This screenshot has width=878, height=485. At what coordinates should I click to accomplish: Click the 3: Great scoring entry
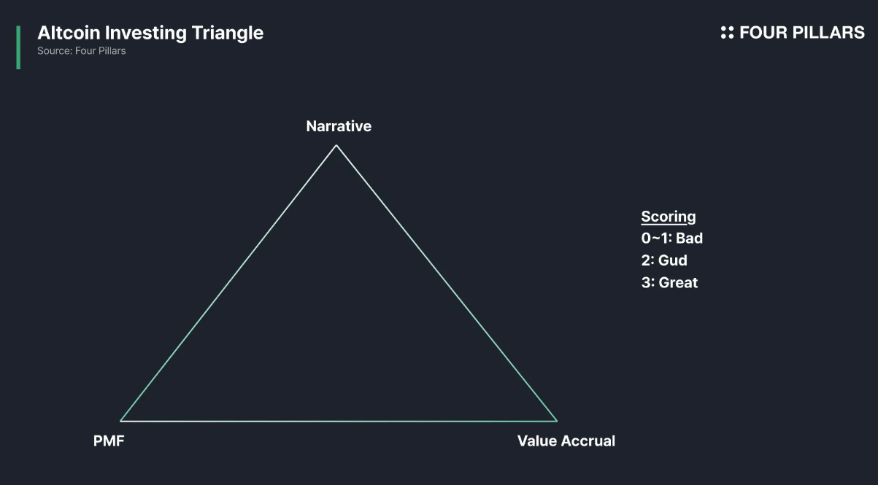pyautogui.click(x=669, y=282)
